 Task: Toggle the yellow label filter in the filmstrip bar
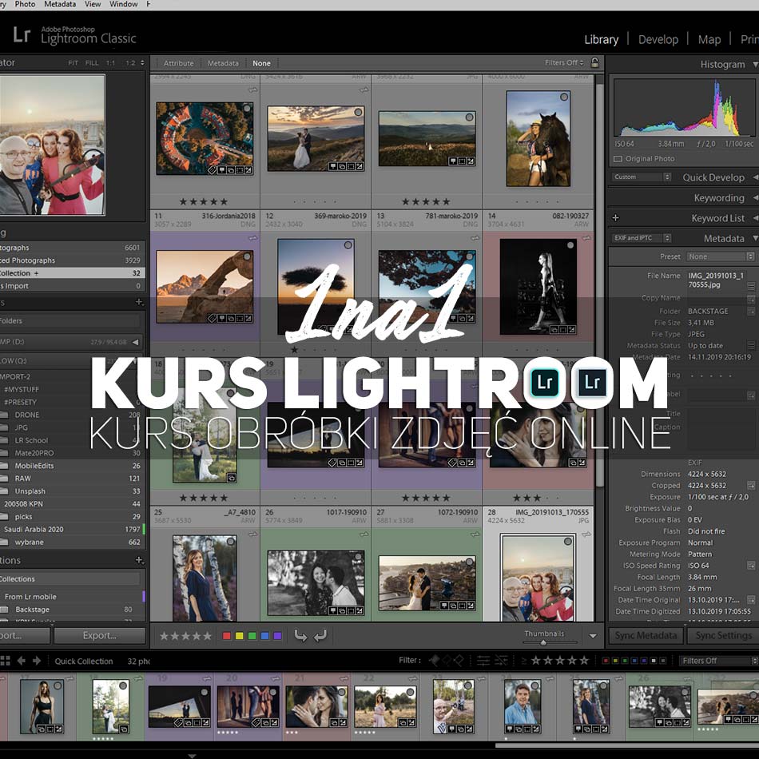click(x=615, y=660)
